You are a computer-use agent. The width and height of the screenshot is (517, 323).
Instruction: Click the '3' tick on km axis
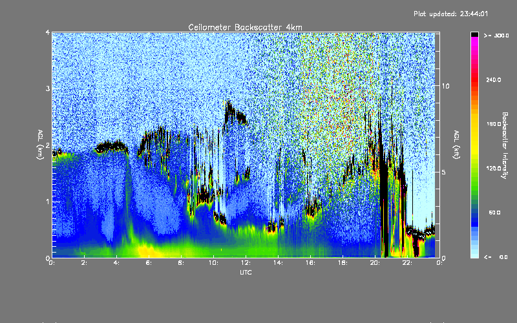tap(48, 89)
